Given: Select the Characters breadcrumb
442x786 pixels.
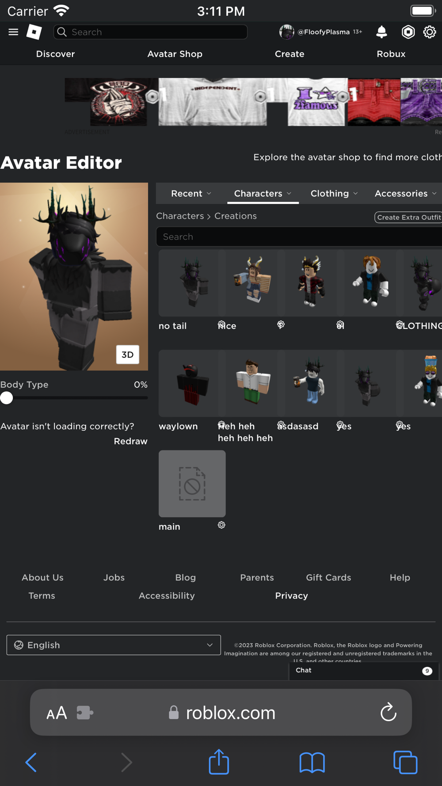Looking at the screenshot, I should tap(180, 216).
